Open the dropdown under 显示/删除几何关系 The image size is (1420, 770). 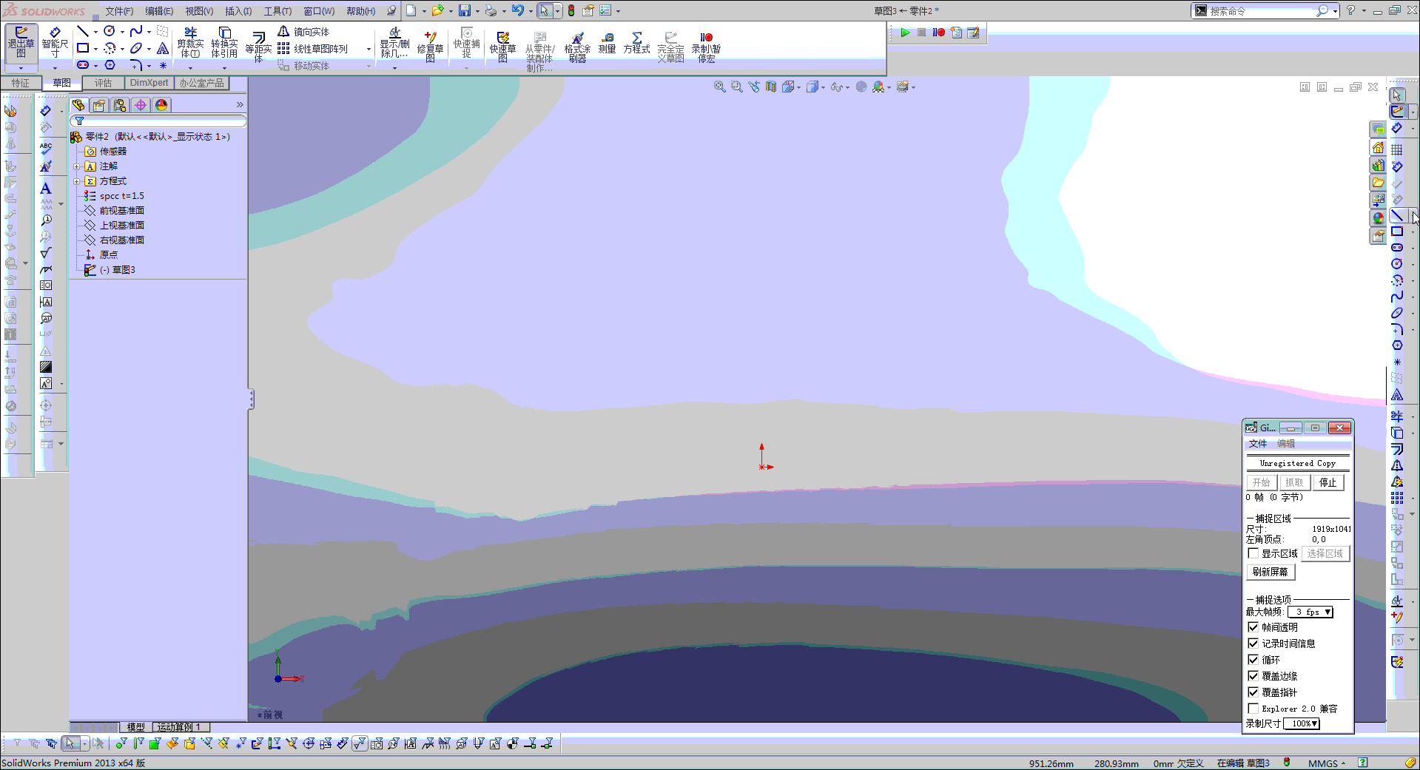[394, 67]
